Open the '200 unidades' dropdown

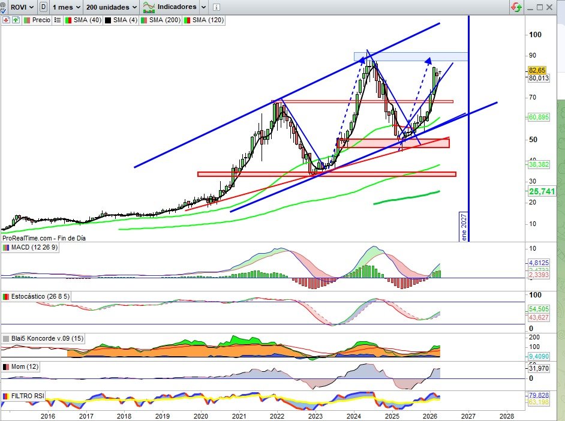coord(112,7)
